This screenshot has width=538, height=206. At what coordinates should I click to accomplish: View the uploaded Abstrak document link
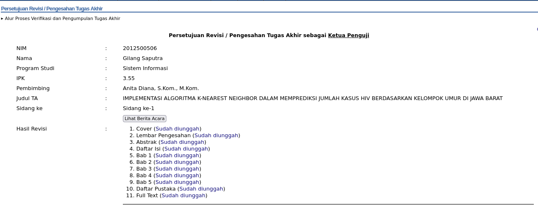(182, 142)
